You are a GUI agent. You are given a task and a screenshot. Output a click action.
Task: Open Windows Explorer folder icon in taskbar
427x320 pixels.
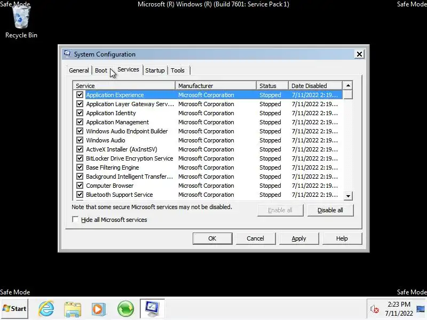coord(73,309)
